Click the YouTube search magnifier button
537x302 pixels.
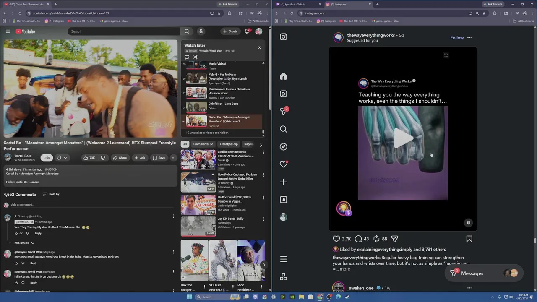tap(187, 31)
